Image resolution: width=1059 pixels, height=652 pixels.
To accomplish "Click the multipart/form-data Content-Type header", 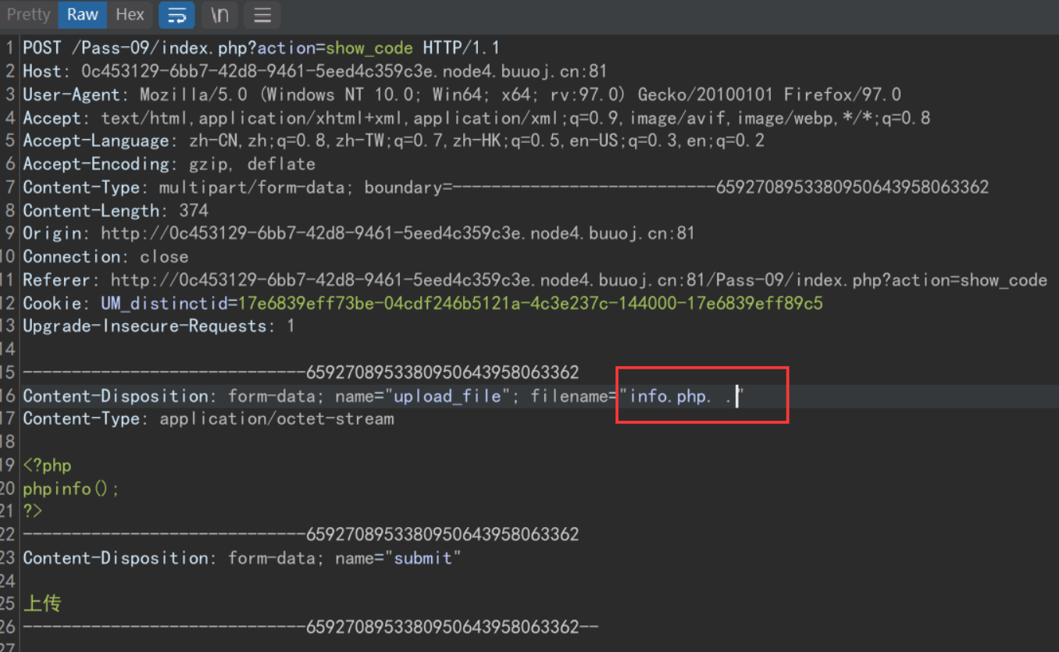I will [506, 187].
